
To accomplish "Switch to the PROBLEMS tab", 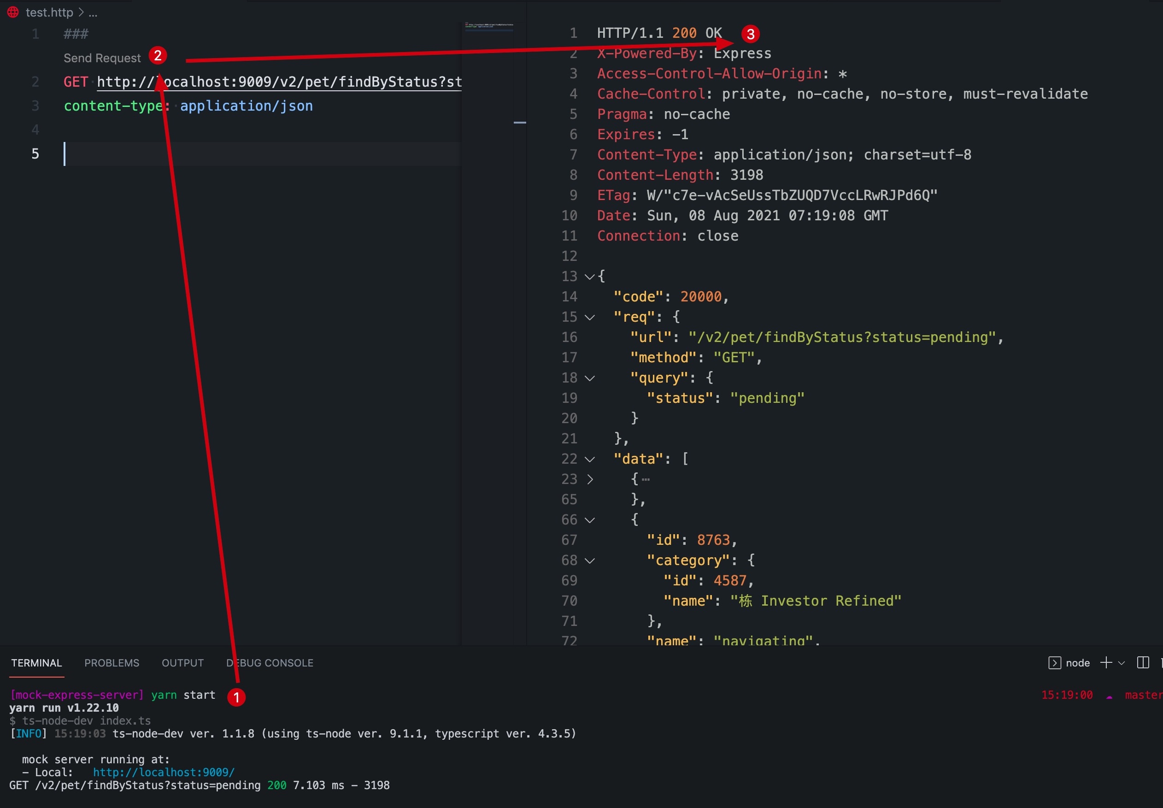I will coord(112,663).
